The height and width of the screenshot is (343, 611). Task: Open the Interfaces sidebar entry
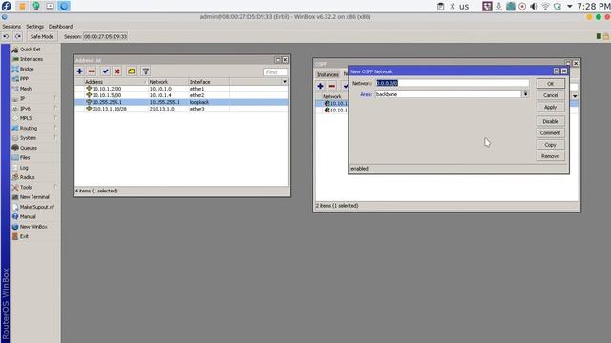pos(32,59)
